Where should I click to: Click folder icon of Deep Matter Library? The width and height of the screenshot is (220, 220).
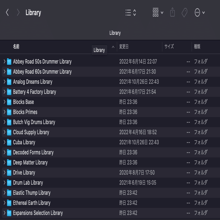[9, 163]
